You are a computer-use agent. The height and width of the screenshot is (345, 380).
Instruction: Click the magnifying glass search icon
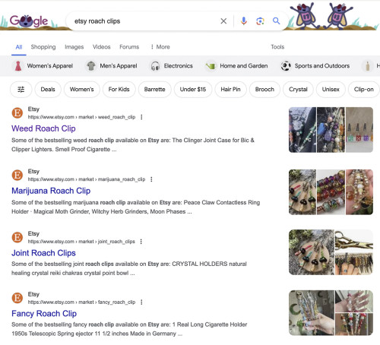click(x=276, y=21)
